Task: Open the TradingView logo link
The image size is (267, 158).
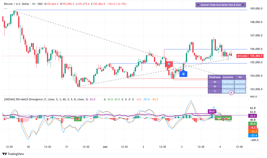Action: pyautogui.click(x=13, y=154)
